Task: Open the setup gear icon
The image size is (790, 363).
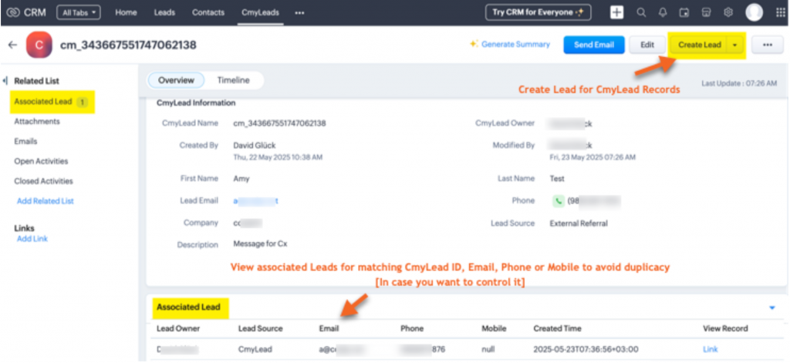Action: [x=728, y=12]
